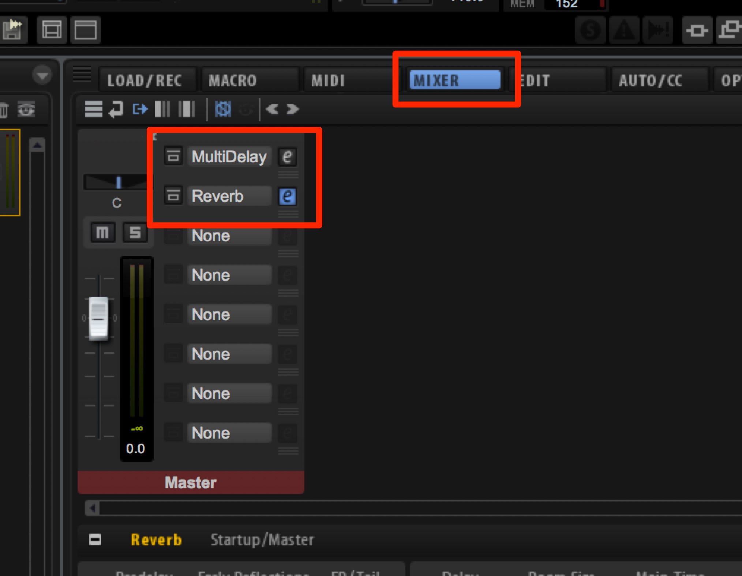Image resolution: width=742 pixels, height=576 pixels.
Task: Solo the Master channel
Action: (135, 232)
